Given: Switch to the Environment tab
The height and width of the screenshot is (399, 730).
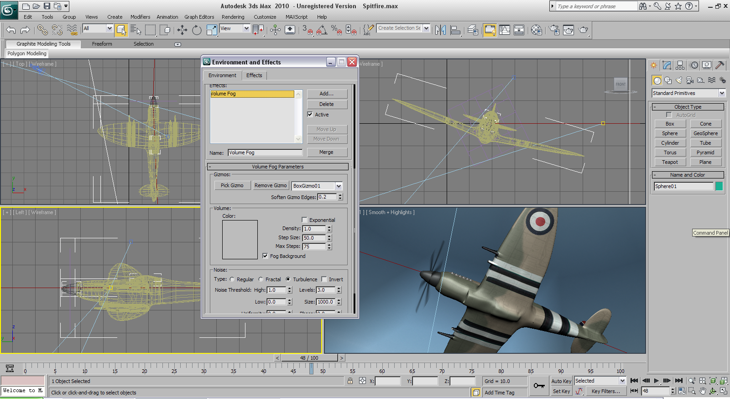Looking at the screenshot, I should [222, 75].
